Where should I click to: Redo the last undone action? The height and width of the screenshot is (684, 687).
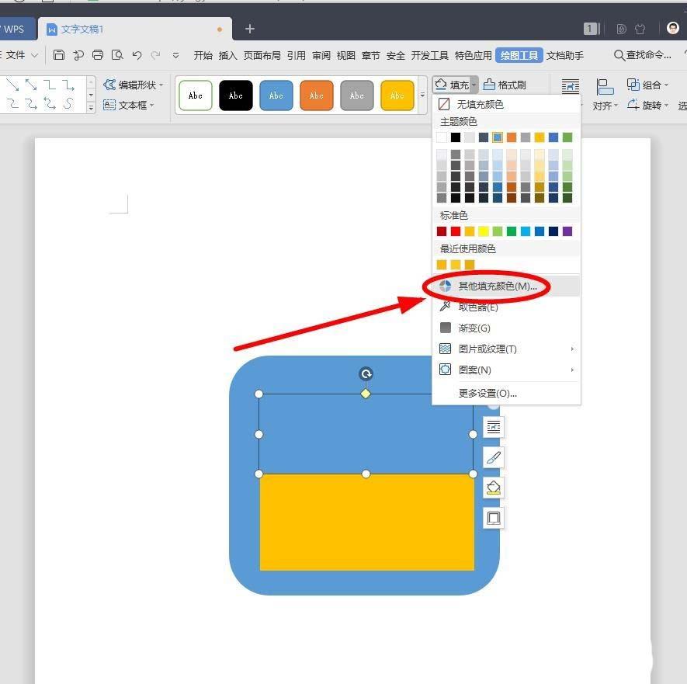[155, 55]
